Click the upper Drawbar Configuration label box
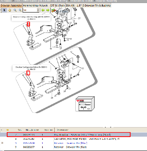 point(31,18)
